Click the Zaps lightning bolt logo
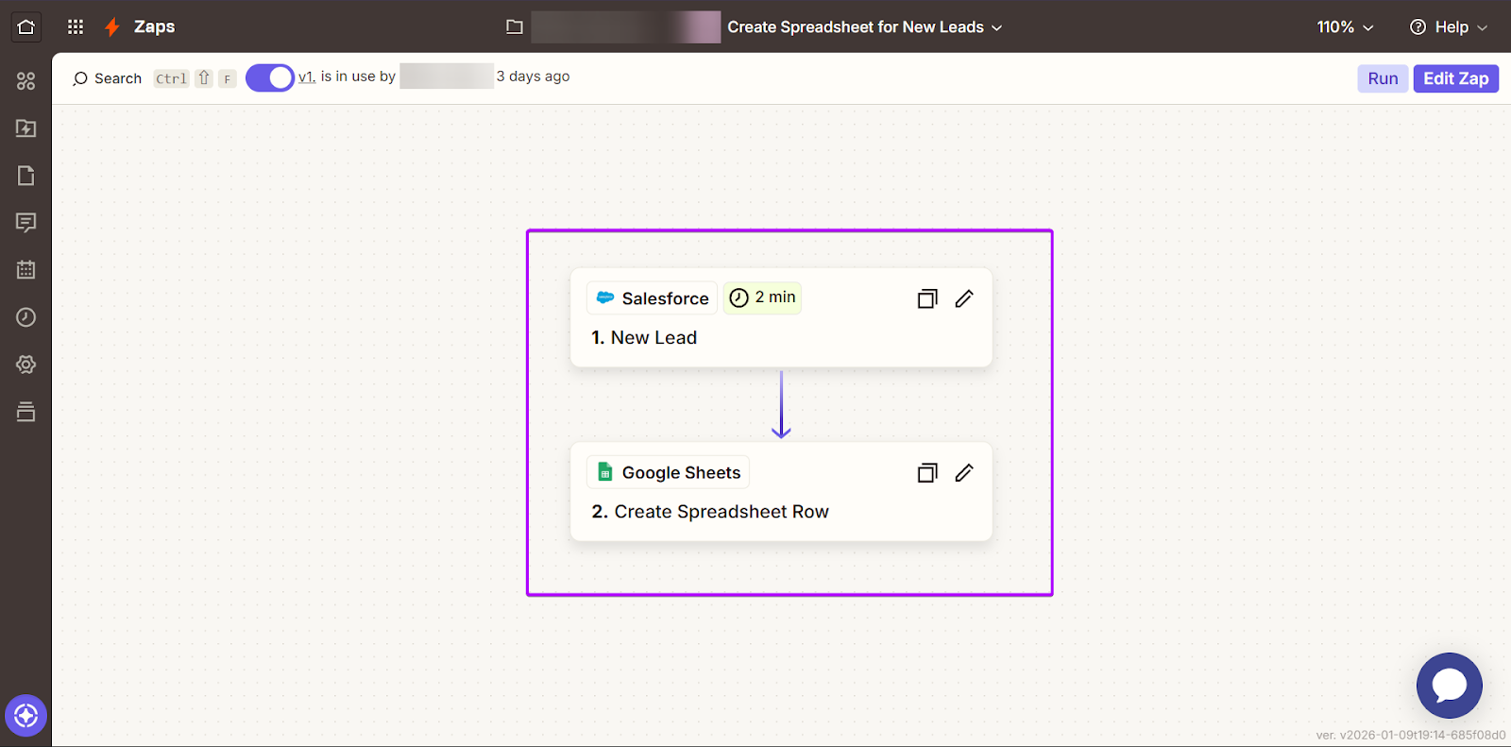Screen dimensions: 1511x747 (x=112, y=26)
